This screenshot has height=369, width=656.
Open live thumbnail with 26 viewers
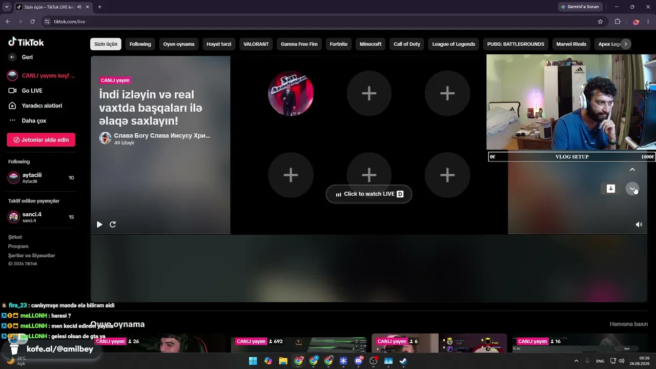pyautogui.click(x=159, y=343)
